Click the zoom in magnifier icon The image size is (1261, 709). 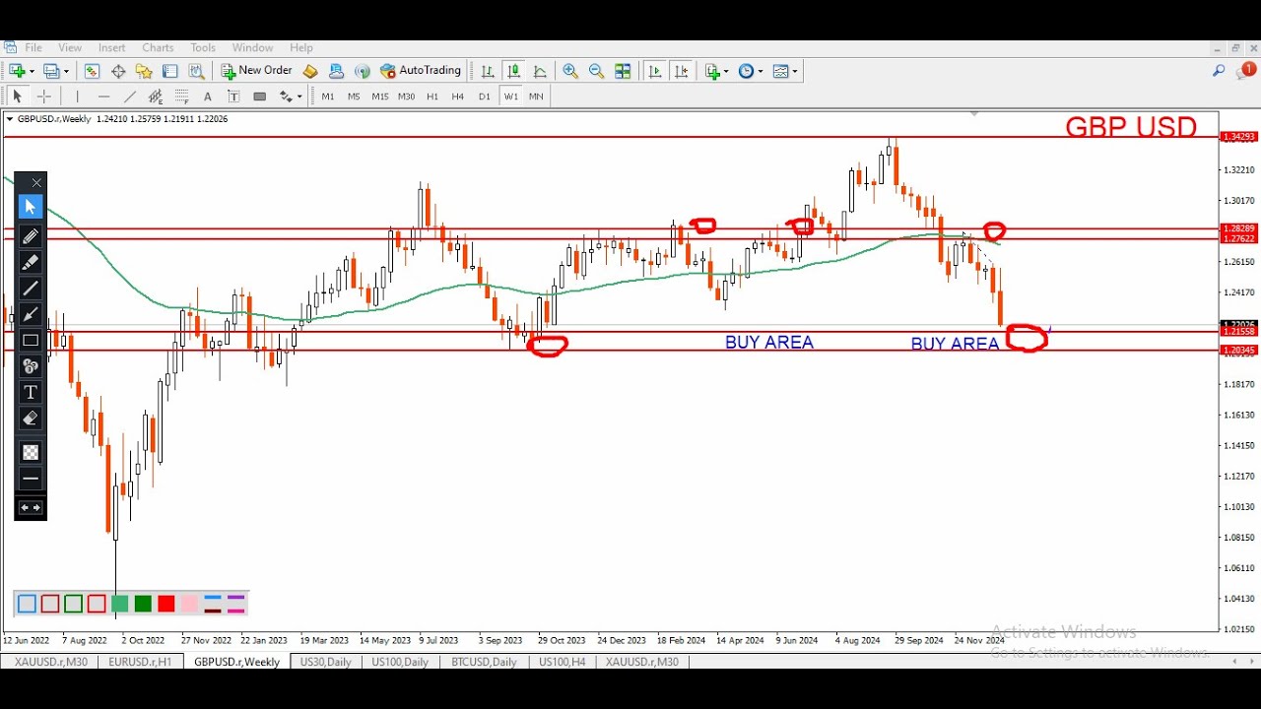pyautogui.click(x=570, y=71)
